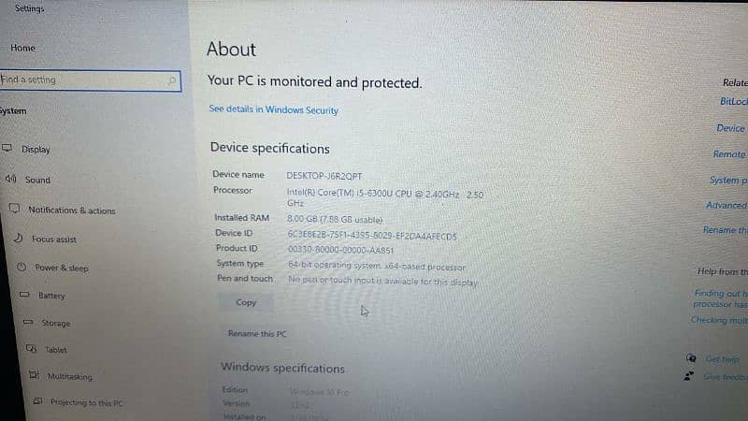
Task: Click the Tablet icon in sidebar
Action: pyautogui.click(x=32, y=349)
